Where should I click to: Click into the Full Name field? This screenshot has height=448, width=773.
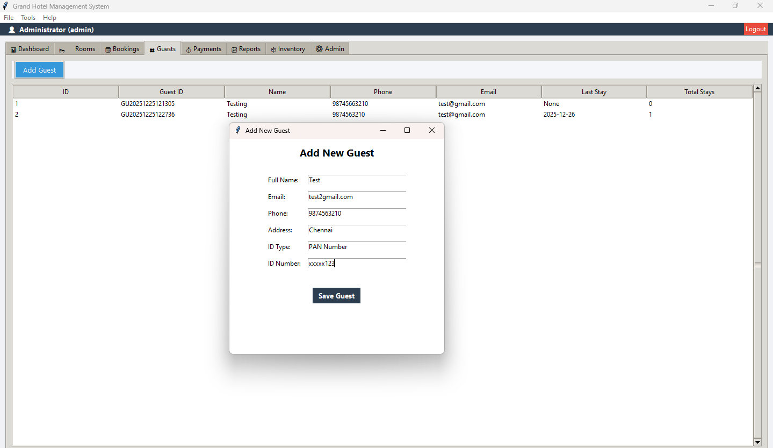(357, 180)
